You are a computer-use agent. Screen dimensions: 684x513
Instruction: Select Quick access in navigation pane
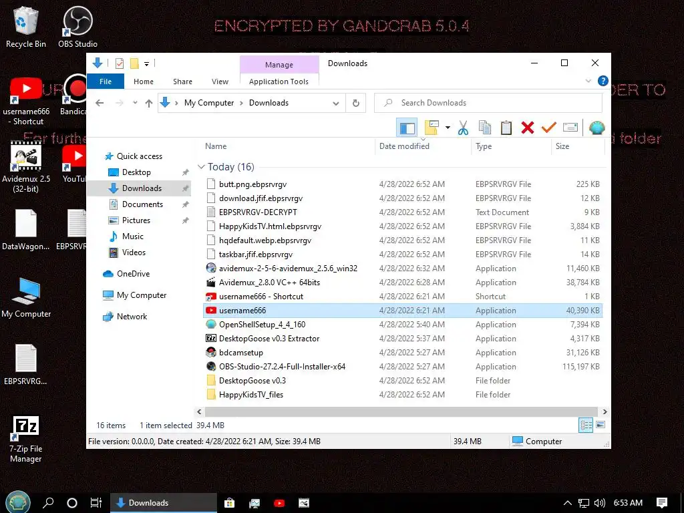(x=139, y=156)
